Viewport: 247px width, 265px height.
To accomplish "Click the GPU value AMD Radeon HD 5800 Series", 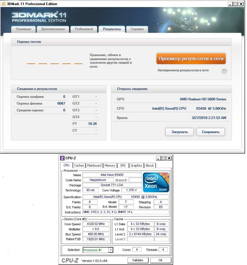I will tap(203, 99).
